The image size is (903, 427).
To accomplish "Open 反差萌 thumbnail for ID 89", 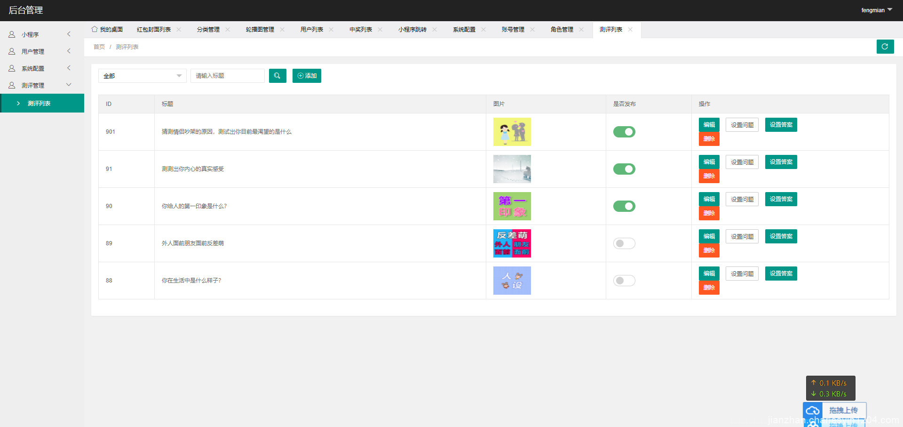I will pos(512,243).
